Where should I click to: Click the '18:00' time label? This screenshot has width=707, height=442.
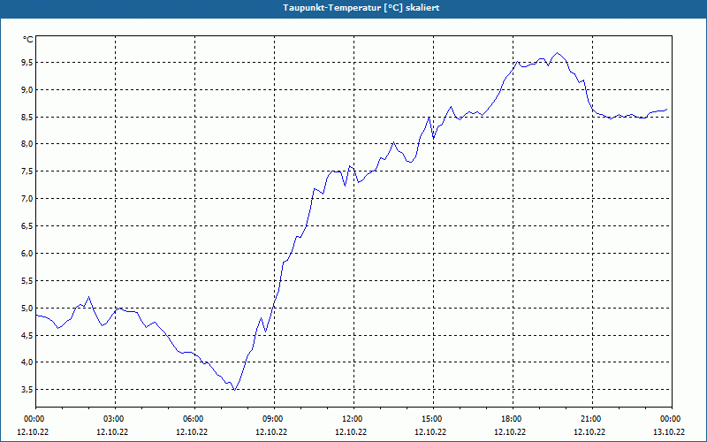click(x=512, y=419)
